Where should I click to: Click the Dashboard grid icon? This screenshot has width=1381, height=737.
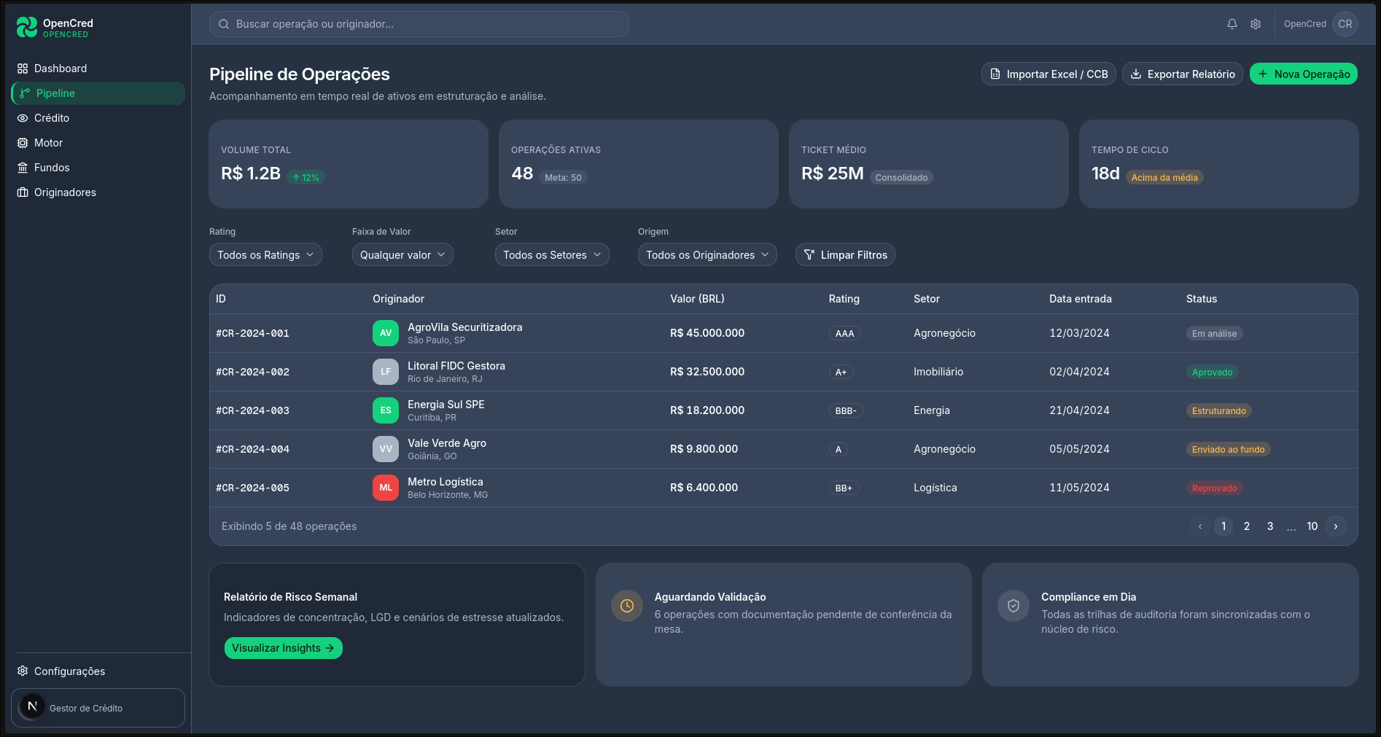tap(23, 69)
